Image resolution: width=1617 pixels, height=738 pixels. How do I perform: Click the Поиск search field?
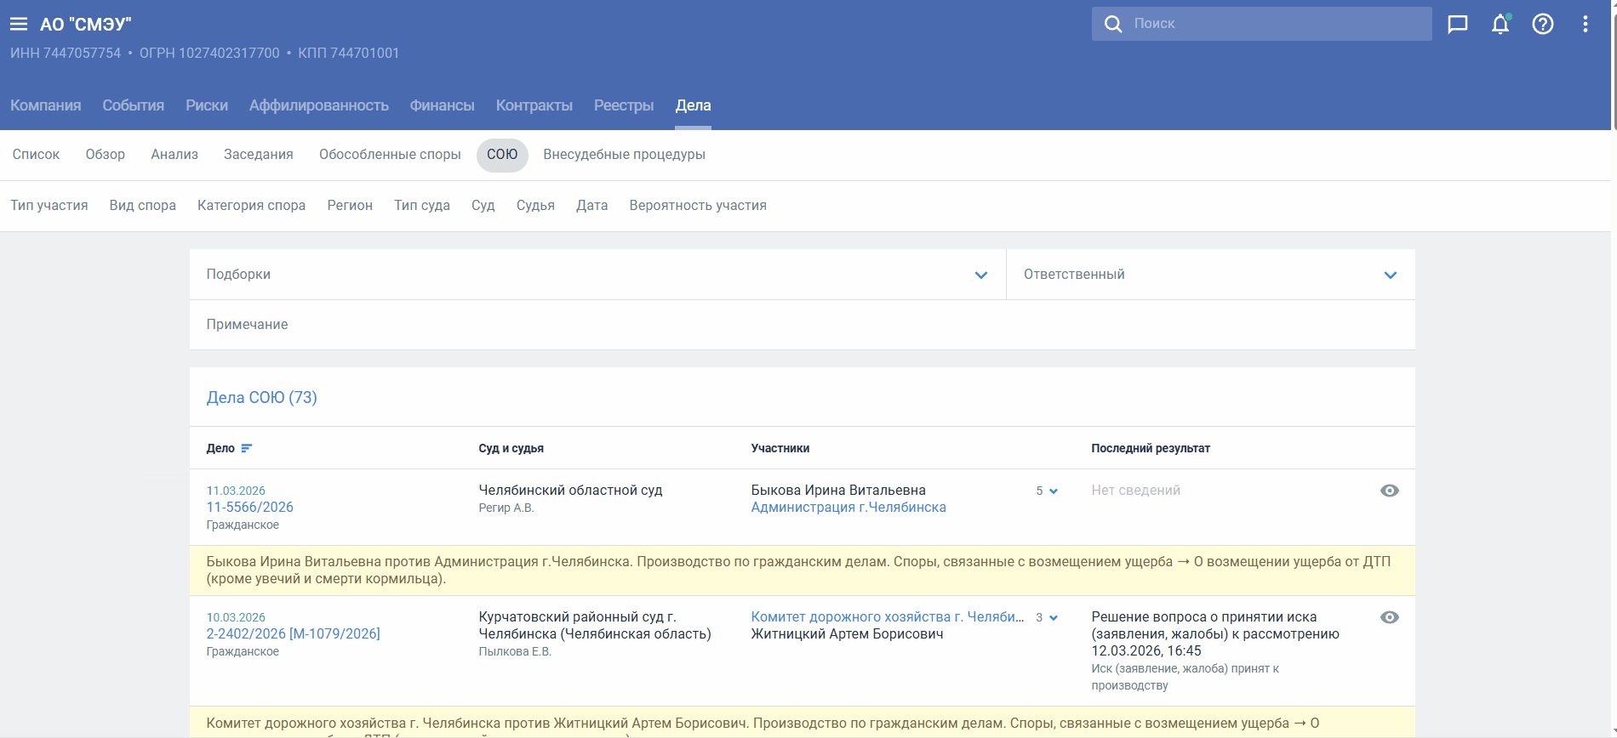(1277, 24)
